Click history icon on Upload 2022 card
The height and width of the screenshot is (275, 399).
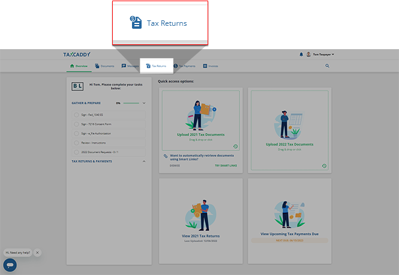(x=324, y=166)
